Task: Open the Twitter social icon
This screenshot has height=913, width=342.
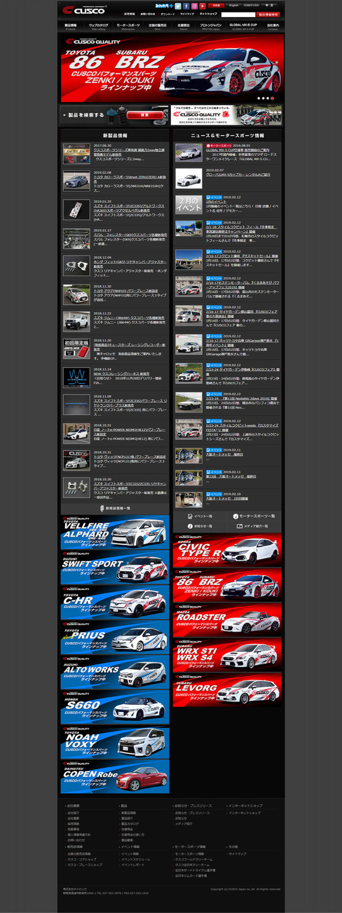Action: (178, 6)
